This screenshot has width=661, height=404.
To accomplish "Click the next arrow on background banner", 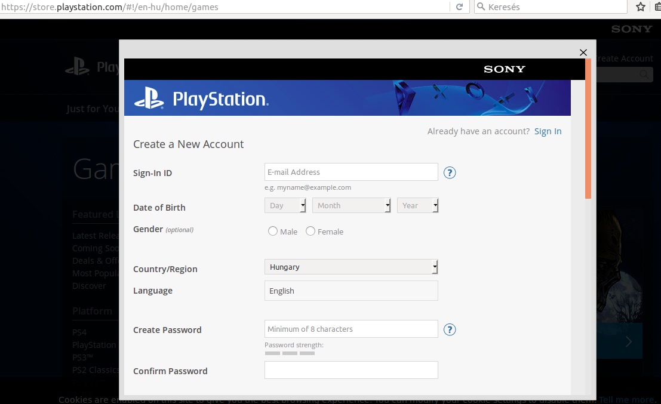I will [629, 341].
